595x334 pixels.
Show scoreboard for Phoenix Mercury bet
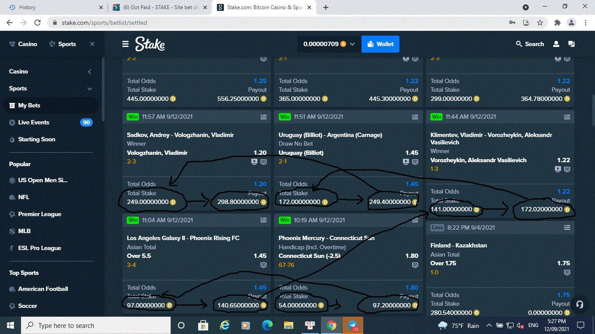(x=415, y=265)
